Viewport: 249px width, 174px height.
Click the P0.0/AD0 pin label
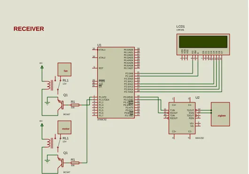tap(128, 50)
